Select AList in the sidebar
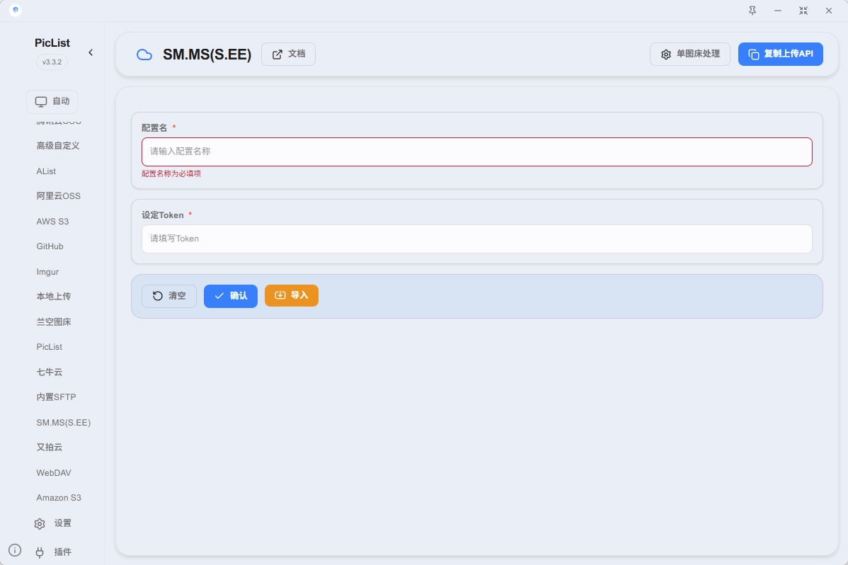The height and width of the screenshot is (565, 848). [46, 171]
